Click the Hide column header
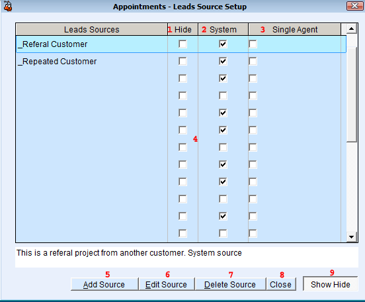The width and height of the screenshot is (365, 302). pos(182,30)
